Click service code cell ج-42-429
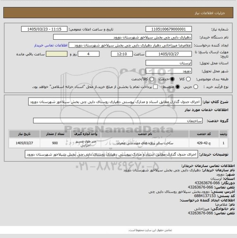Screen dimensions: 237x238 coord(204,143)
